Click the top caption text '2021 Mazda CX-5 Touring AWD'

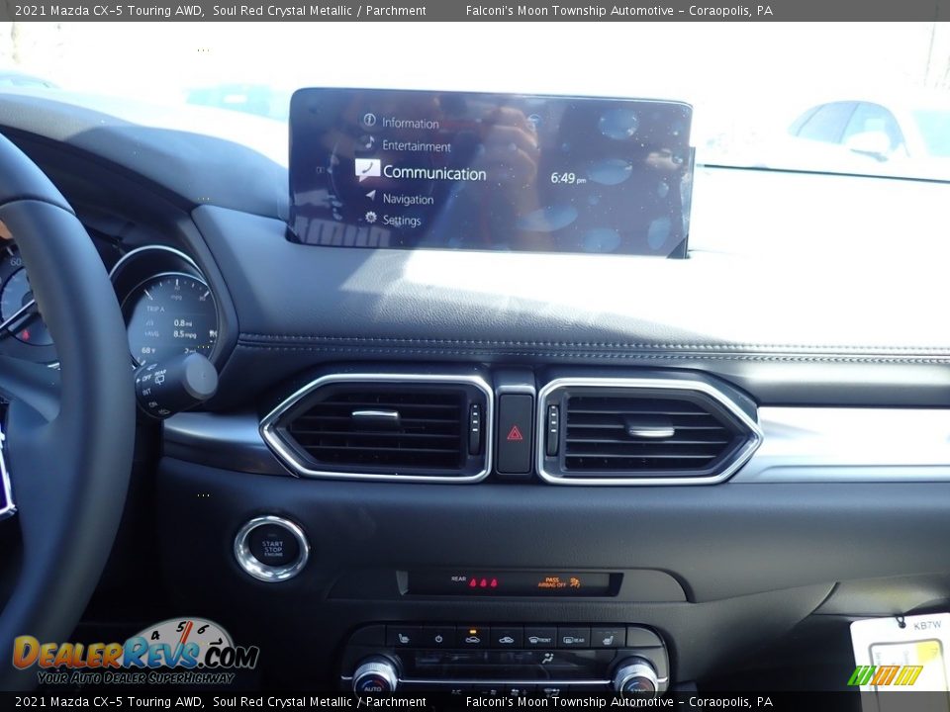(x=109, y=10)
